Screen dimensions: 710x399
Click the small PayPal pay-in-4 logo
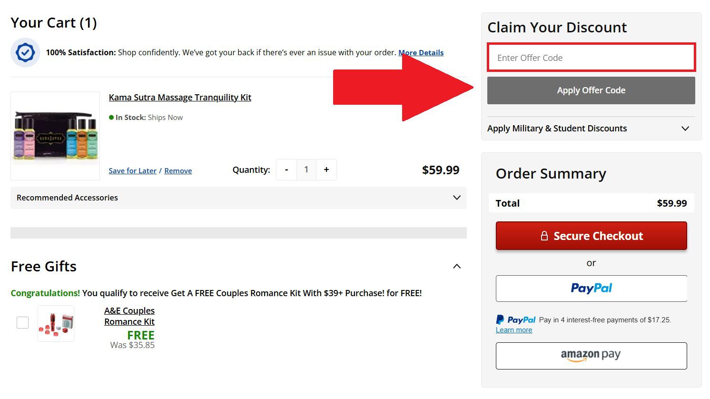point(516,319)
